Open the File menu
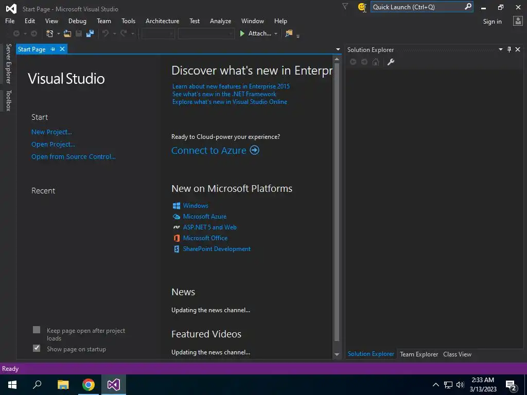This screenshot has width=527, height=395. tap(10, 21)
